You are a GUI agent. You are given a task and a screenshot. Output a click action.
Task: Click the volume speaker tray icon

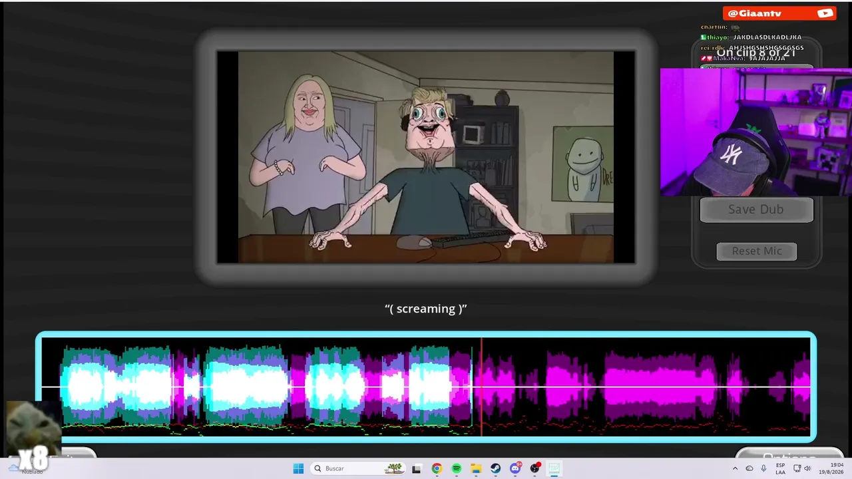click(808, 468)
